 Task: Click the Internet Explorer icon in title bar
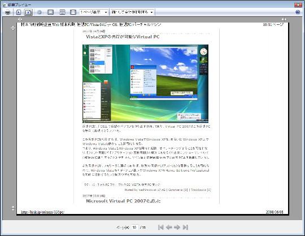click(x=5, y=5)
